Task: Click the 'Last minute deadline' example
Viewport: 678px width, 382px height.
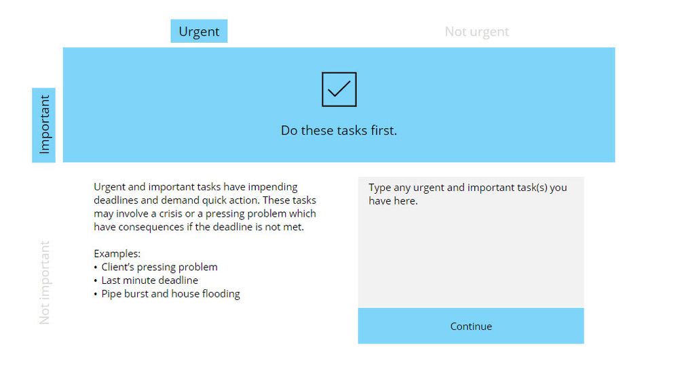Action: click(x=149, y=280)
